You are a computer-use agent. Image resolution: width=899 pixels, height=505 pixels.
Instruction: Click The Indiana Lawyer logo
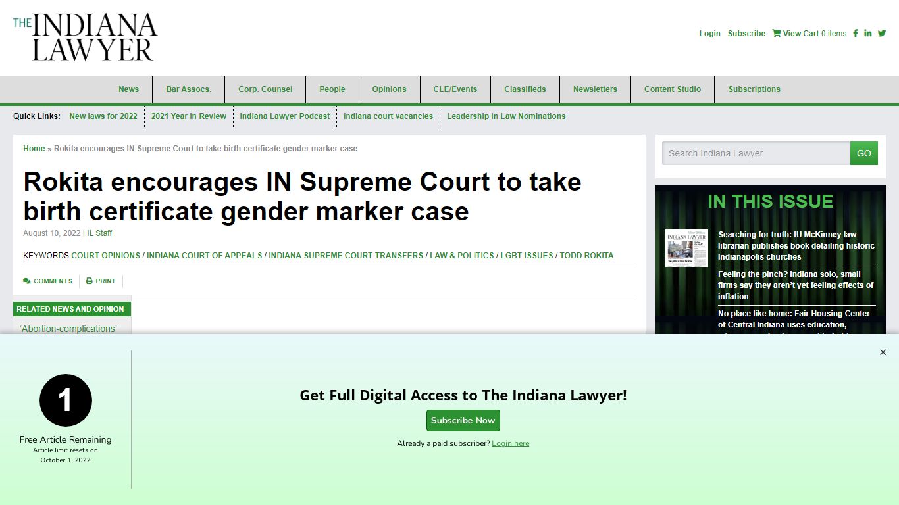pyautogui.click(x=86, y=38)
